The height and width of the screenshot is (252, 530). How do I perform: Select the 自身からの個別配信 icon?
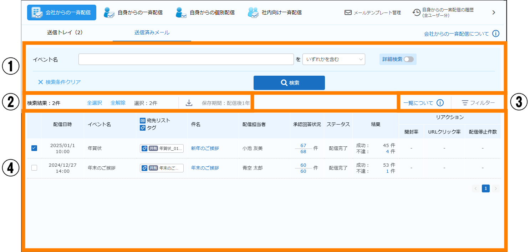(x=181, y=12)
